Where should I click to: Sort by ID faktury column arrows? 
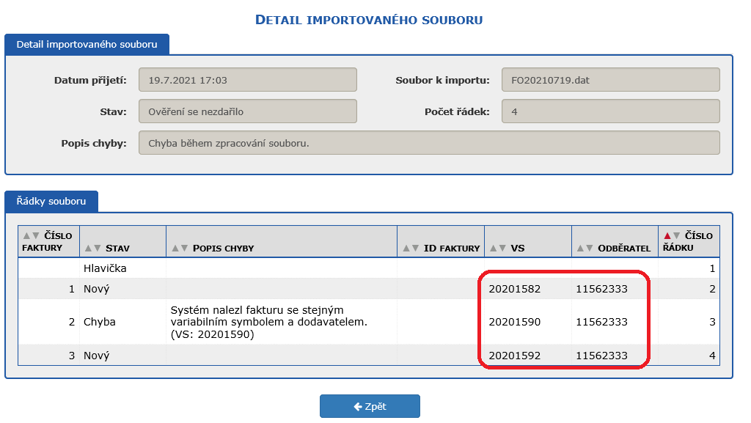[411, 248]
